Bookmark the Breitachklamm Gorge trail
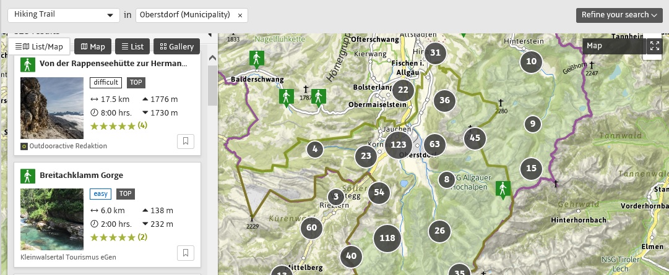Screen dimensions: 669x275 [186, 253]
